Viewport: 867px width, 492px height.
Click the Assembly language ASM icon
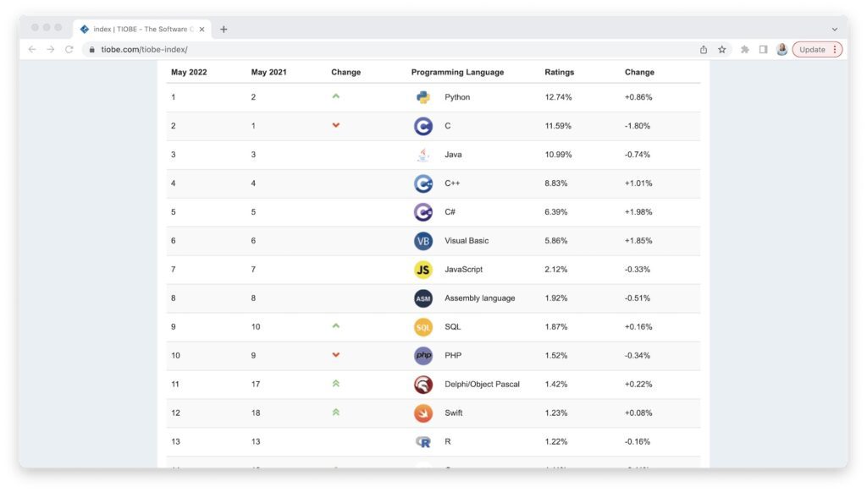(423, 298)
